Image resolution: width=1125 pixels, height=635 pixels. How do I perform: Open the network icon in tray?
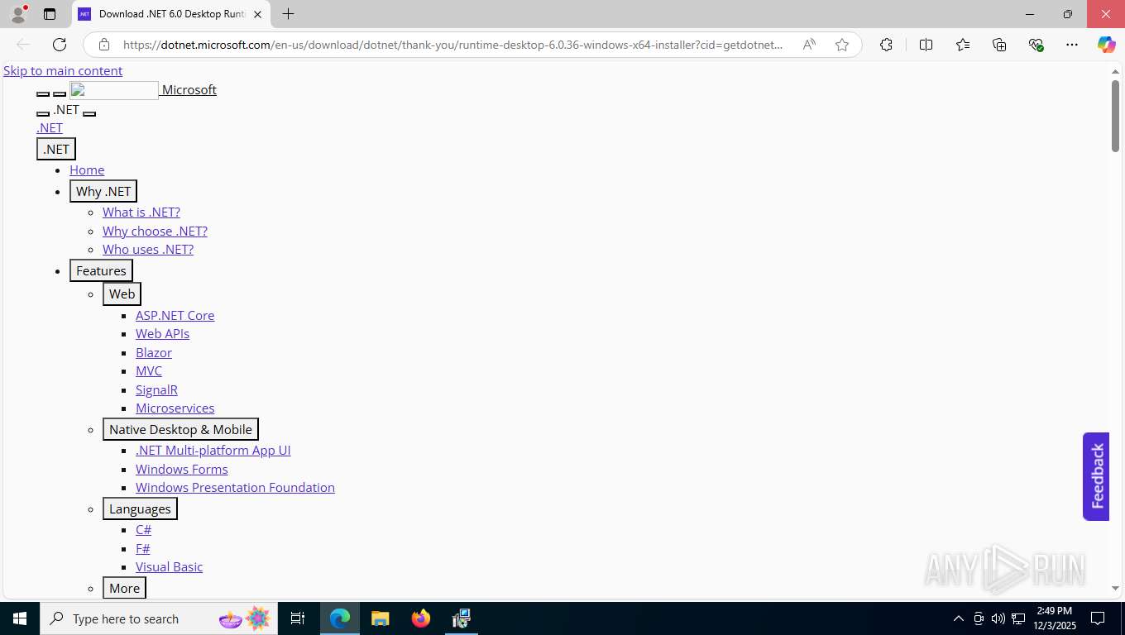1017,618
